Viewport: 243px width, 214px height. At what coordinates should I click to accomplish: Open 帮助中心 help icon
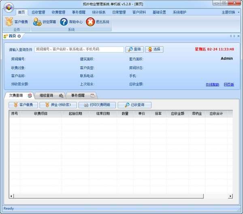click(x=64, y=22)
